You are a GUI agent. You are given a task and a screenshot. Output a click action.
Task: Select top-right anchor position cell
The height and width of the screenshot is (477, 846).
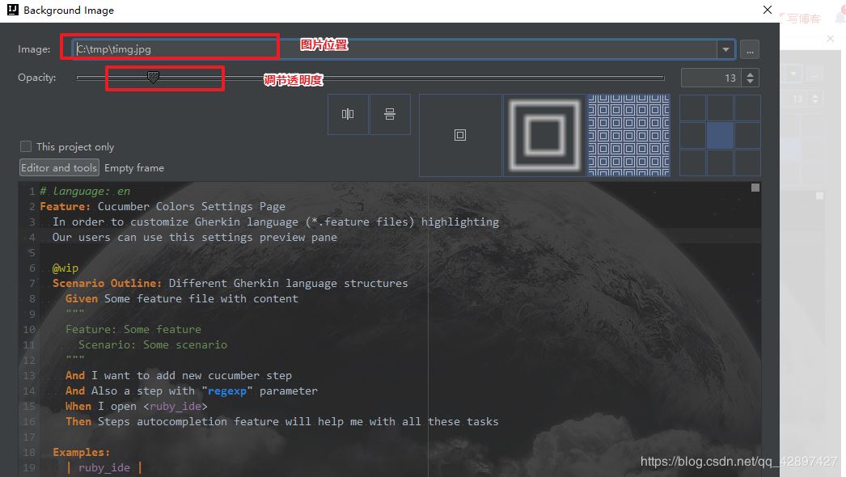pyautogui.click(x=747, y=108)
